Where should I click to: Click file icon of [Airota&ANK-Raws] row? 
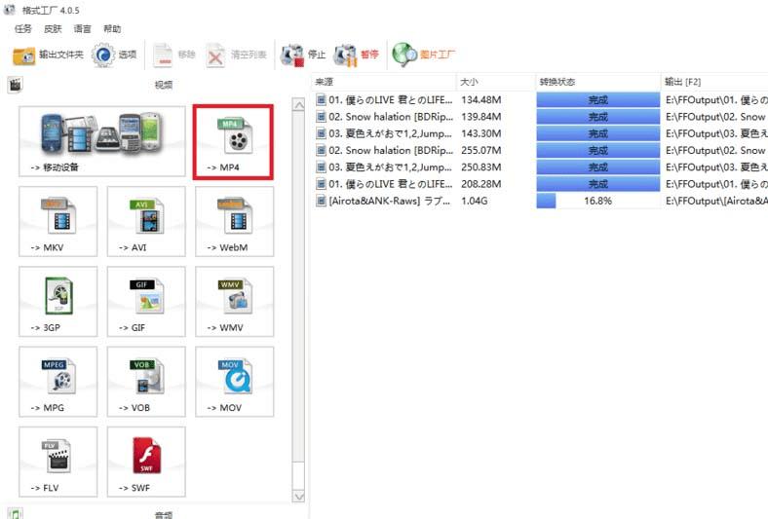coord(321,201)
